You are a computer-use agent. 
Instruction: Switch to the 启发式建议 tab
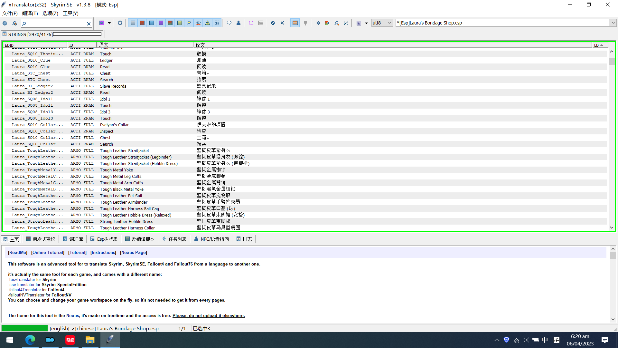tap(41, 239)
